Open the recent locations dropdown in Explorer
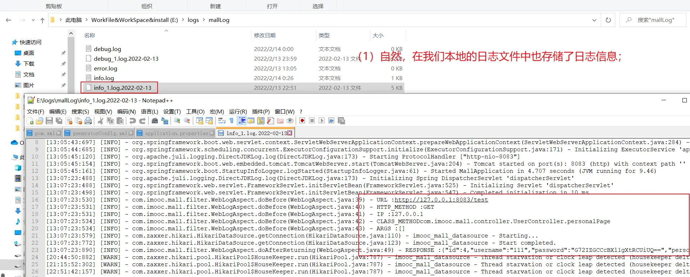 tap(33, 20)
